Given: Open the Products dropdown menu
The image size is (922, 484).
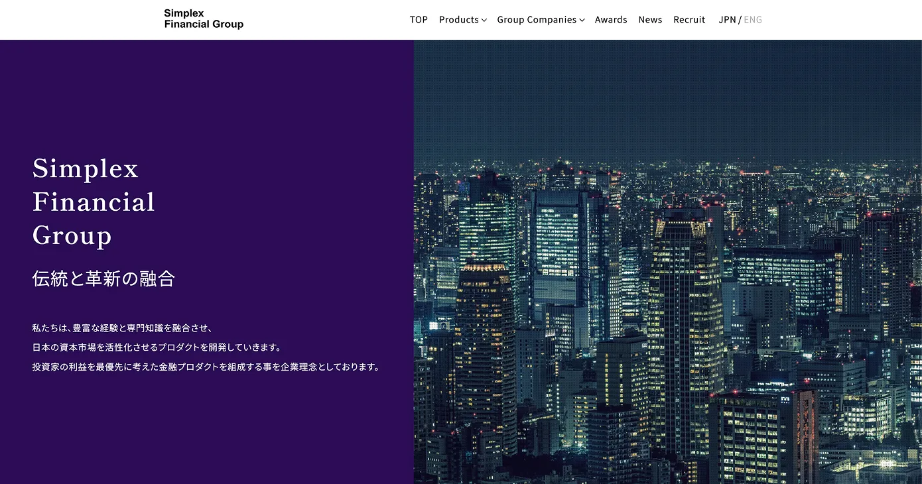Looking at the screenshot, I should point(463,20).
